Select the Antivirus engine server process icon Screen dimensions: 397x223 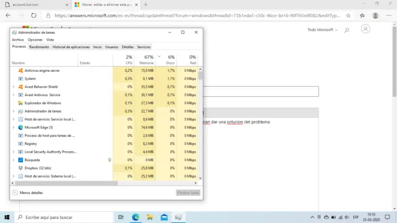click(x=20, y=71)
